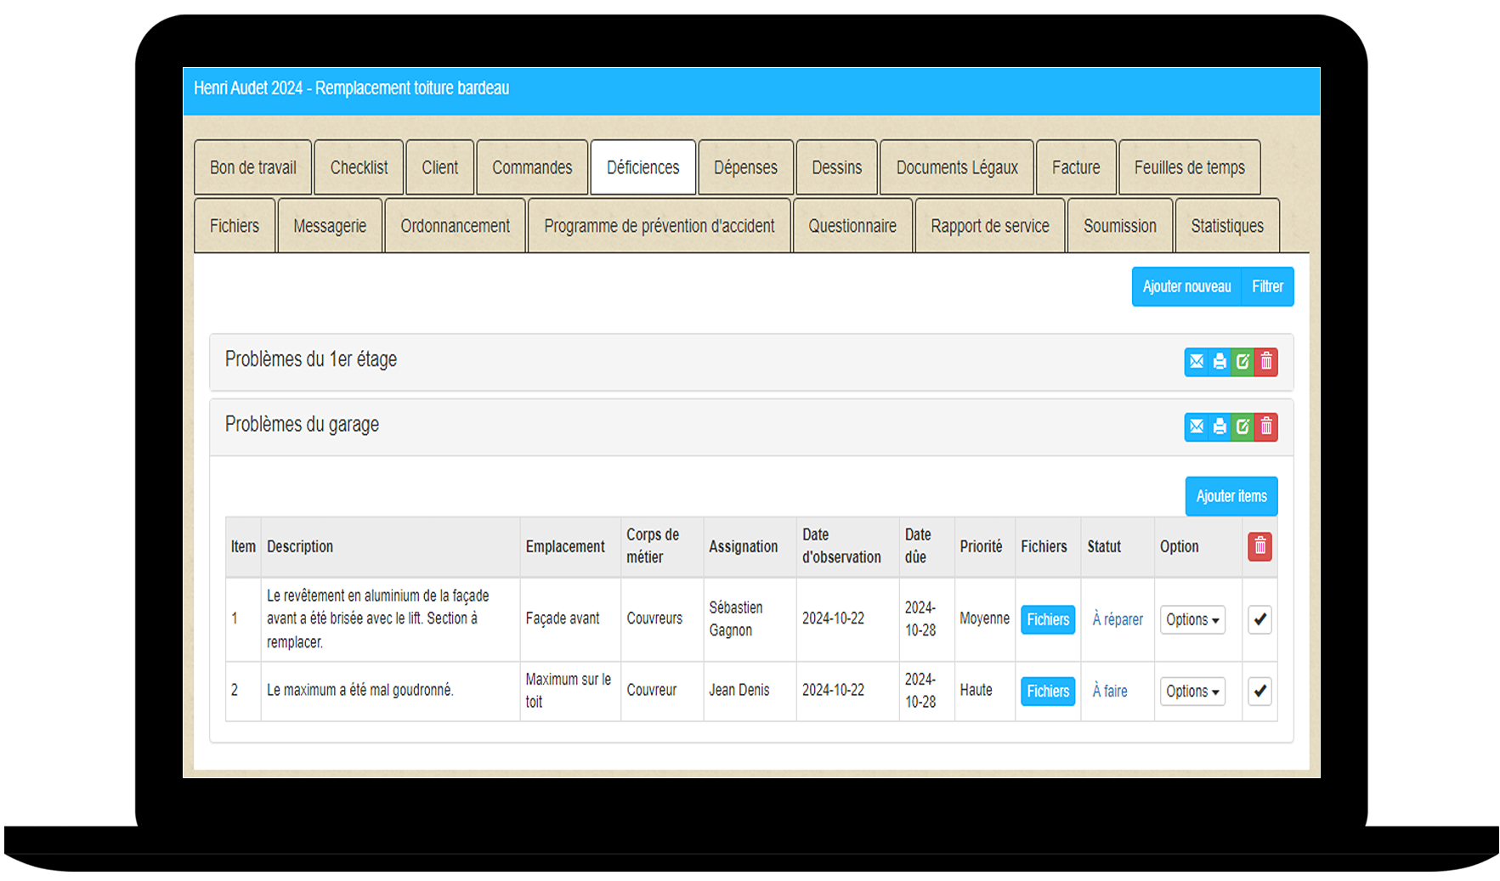Delete the Problèmes du 1er étage section

tap(1266, 362)
